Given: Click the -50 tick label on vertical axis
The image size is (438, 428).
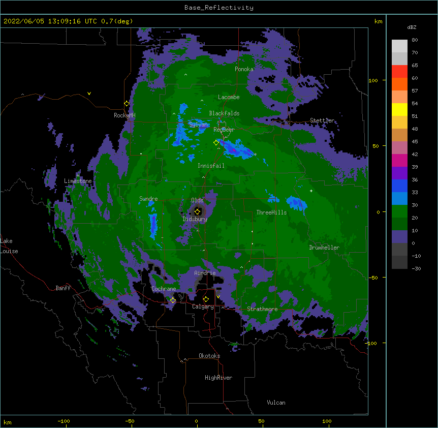Looking at the screenshot, I should click(x=373, y=278).
